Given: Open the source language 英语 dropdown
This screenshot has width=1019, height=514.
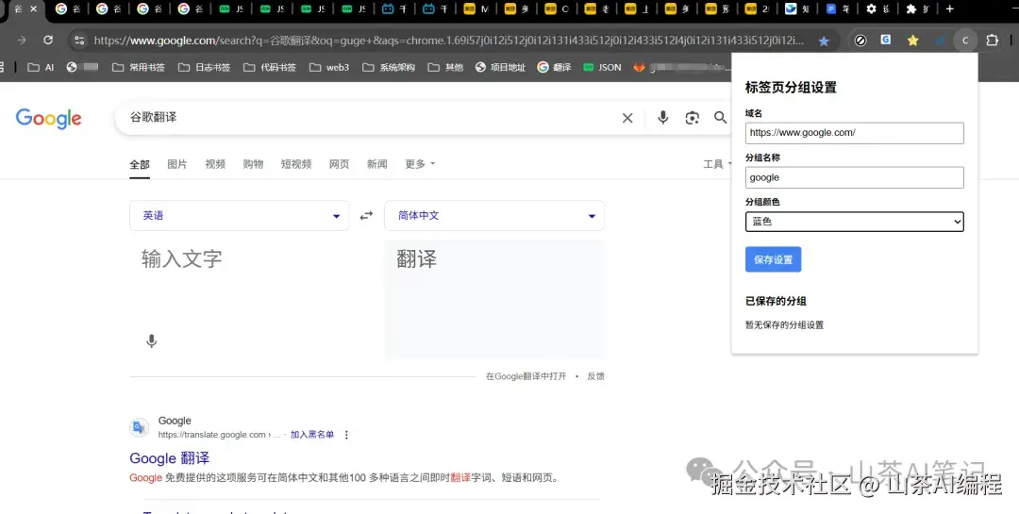Looking at the screenshot, I should pos(239,216).
